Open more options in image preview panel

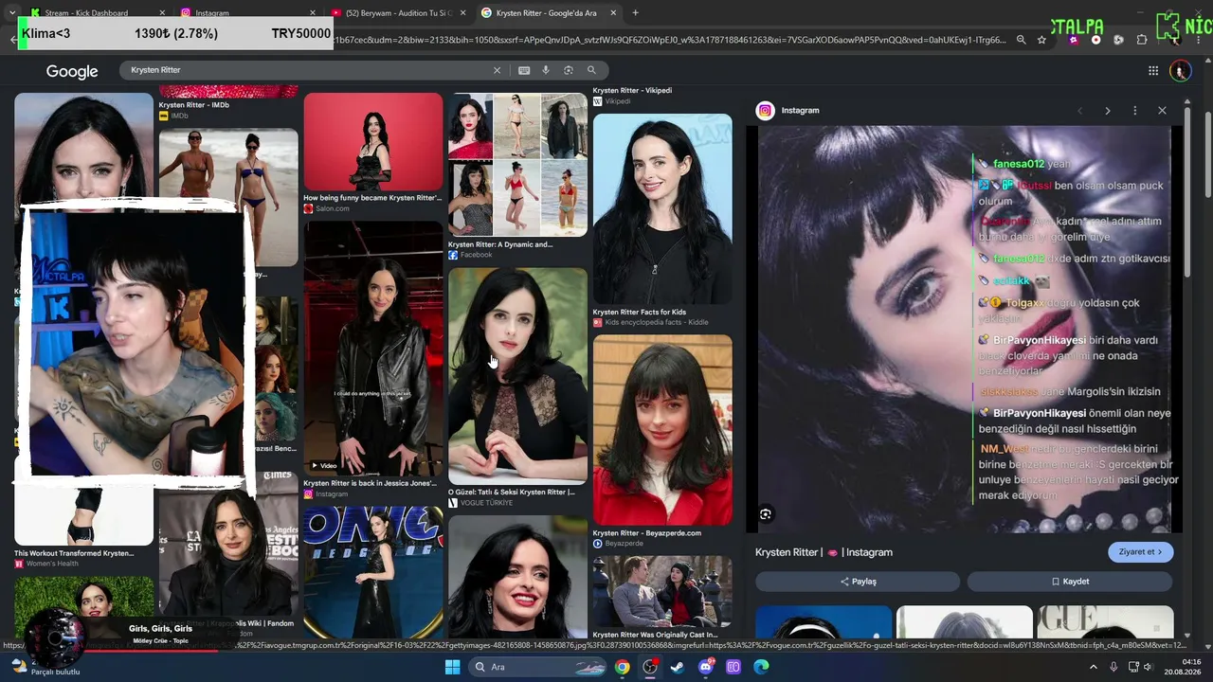[x=1134, y=111]
